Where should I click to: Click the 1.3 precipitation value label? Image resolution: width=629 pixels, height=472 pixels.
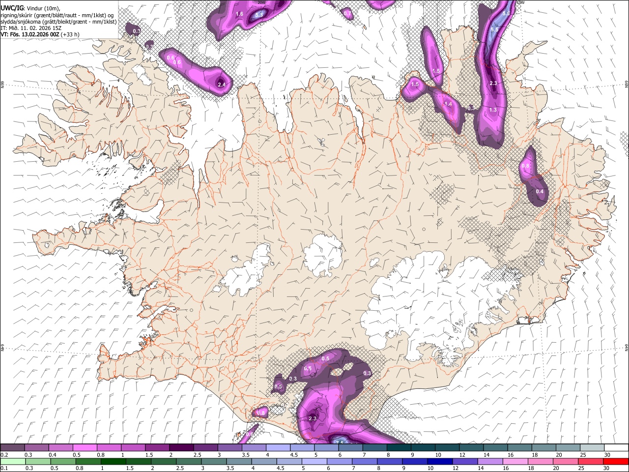[493, 110]
